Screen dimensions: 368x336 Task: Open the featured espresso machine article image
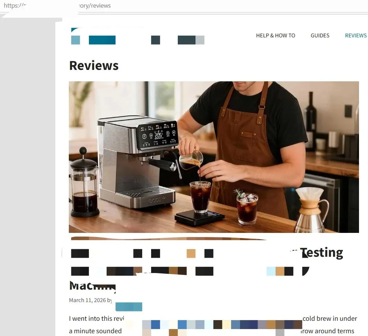[214, 157]
